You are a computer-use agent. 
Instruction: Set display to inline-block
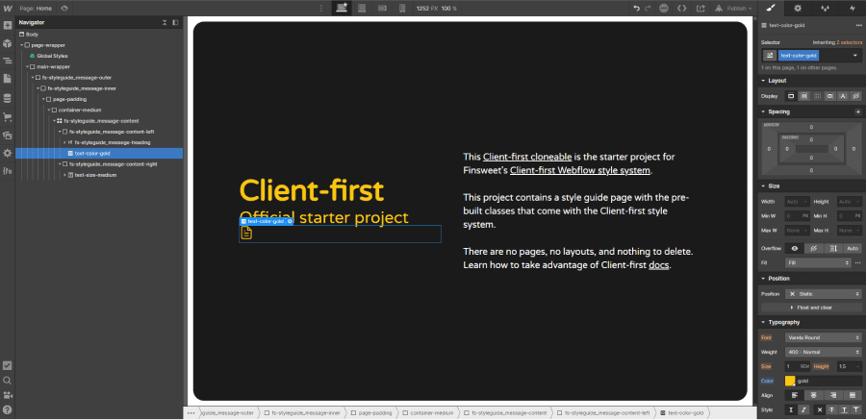pyautogui.click(x=829, y=96)
